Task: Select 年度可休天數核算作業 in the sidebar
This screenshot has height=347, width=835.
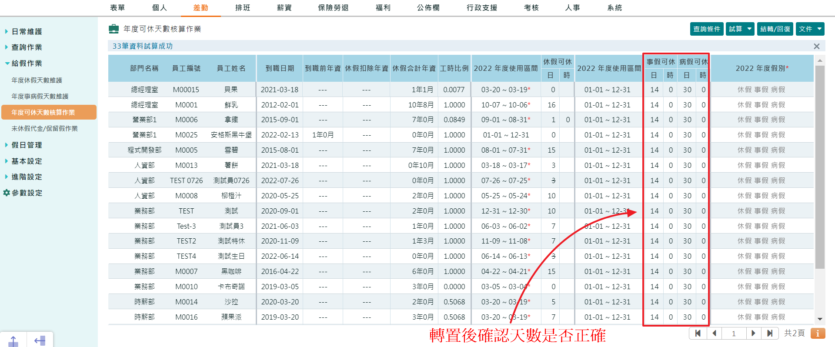Action: 49,112
